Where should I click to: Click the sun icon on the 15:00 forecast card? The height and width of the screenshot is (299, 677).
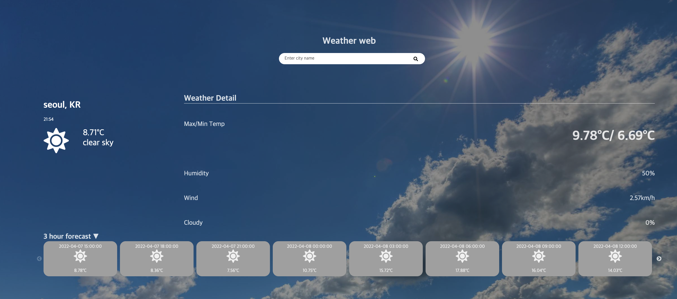80,256
